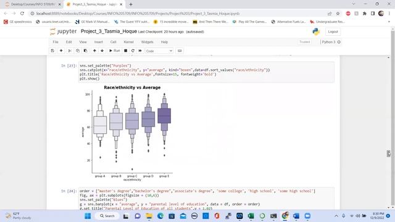Open the View menu
The height and width of the screenshot is (222, 395).
tap(83, 42)
